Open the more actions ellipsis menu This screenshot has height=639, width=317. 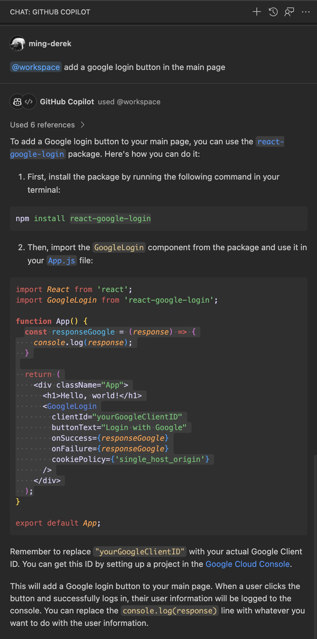(305, 12)
